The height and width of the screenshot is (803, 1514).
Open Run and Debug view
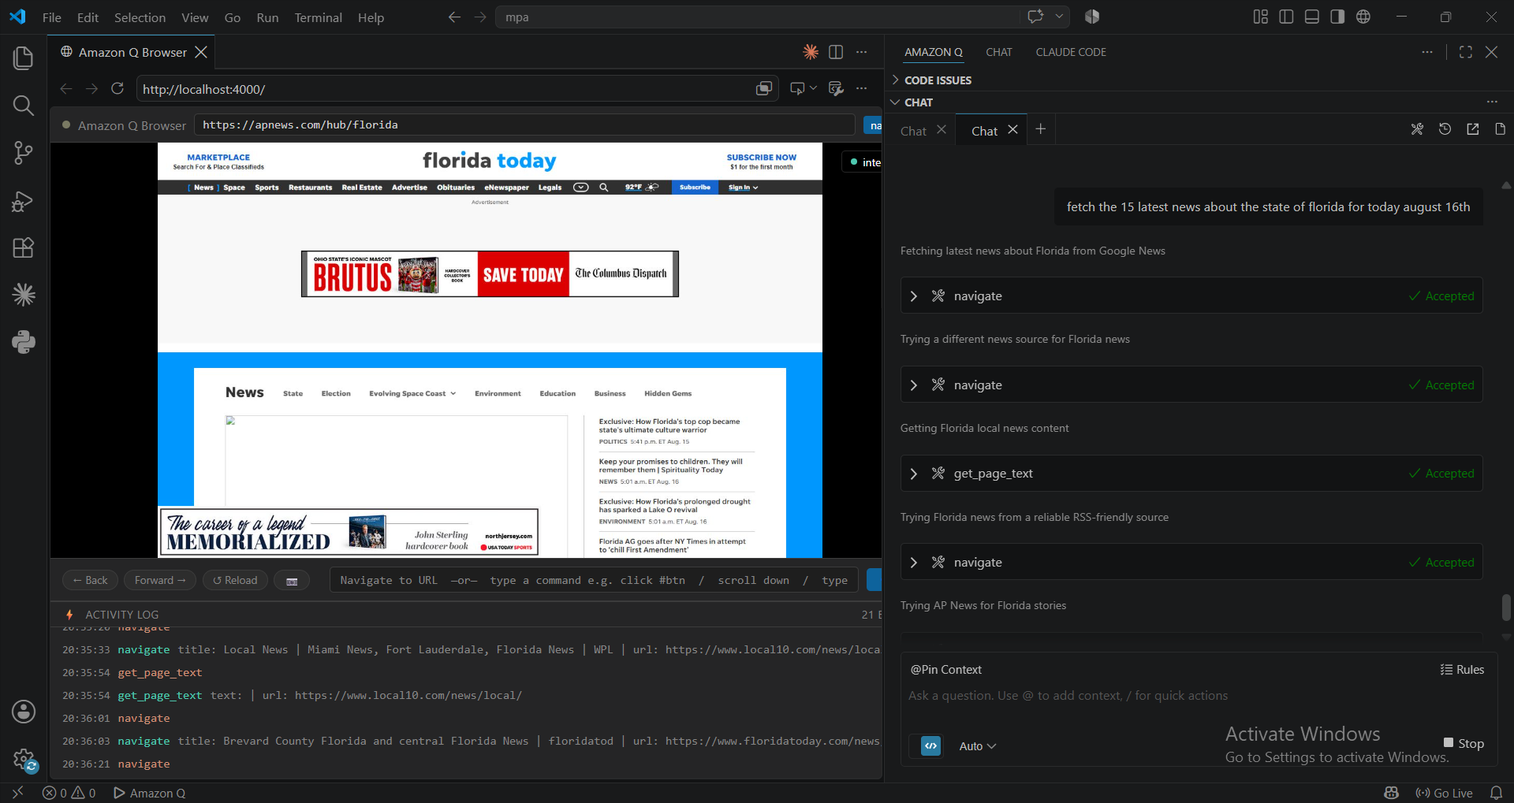click(24, 201)
